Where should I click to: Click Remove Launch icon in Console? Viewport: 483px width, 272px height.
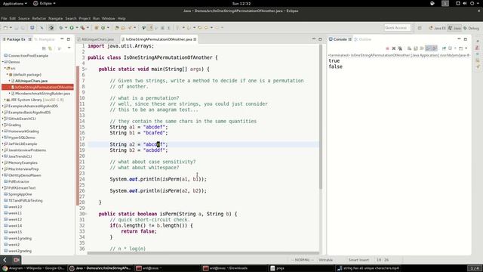pos(394,48)
